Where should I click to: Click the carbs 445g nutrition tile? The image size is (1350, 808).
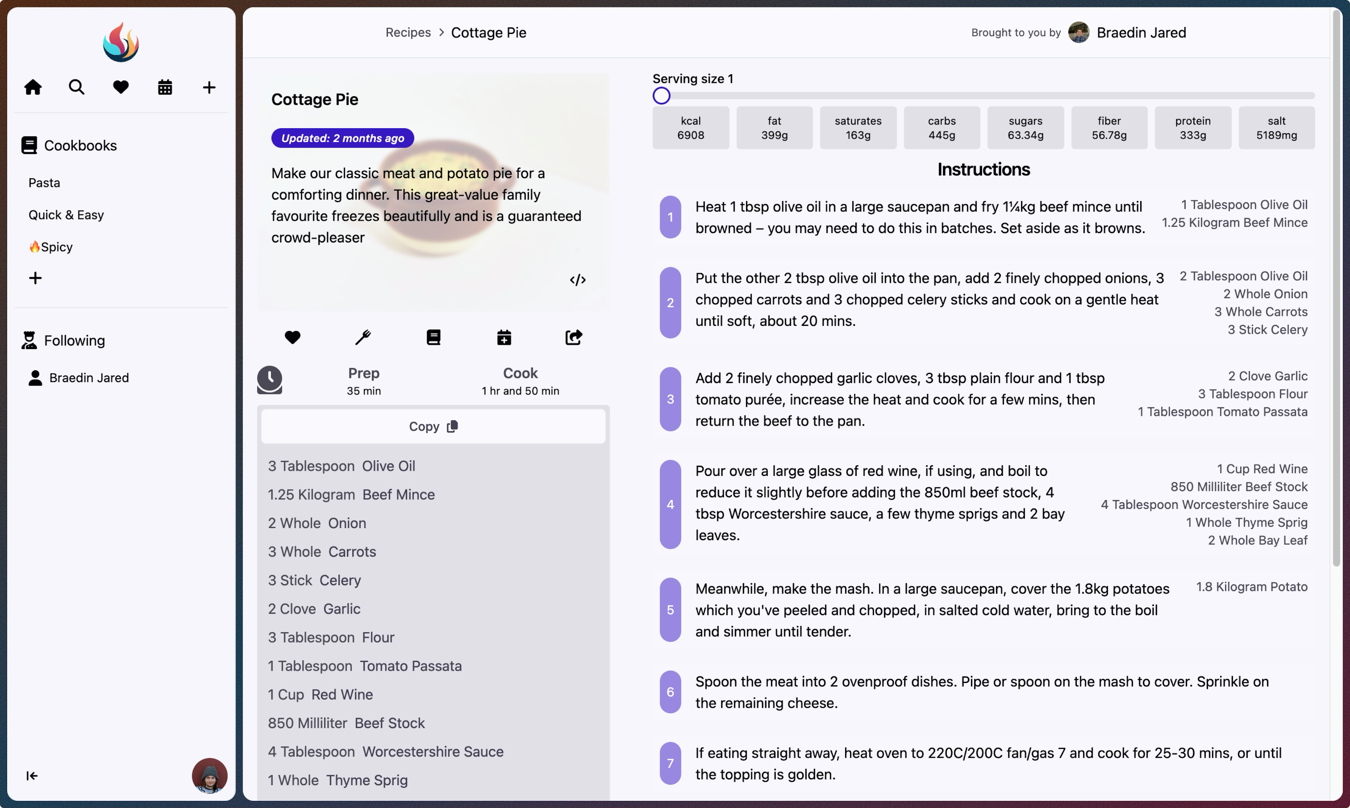941,128
